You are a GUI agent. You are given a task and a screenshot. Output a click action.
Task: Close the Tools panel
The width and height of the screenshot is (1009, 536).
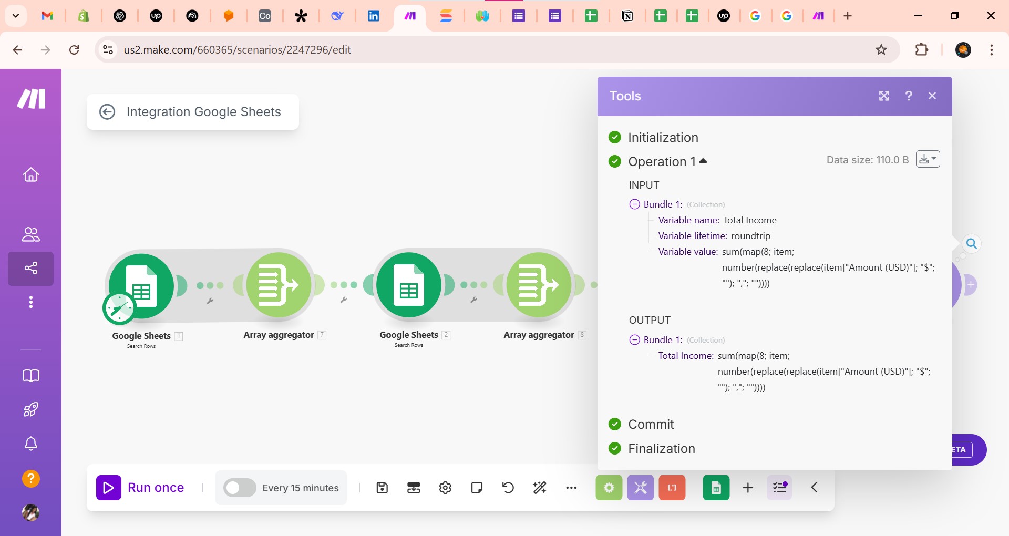coord(932,96)
